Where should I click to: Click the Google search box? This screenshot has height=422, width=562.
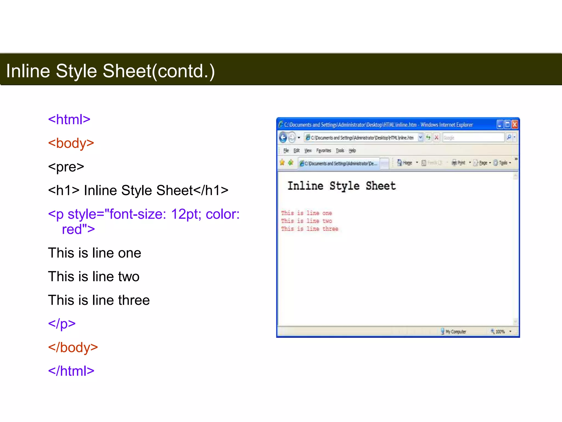click(473, 138)
